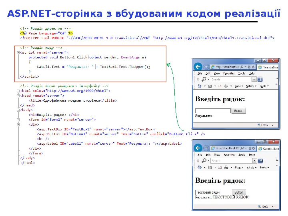The image size is (288, 216).
Task: Click Refresh icon in browser showing ТЕКСТОВИЙ РЯДОК
Action: click(x=254, y=148)
